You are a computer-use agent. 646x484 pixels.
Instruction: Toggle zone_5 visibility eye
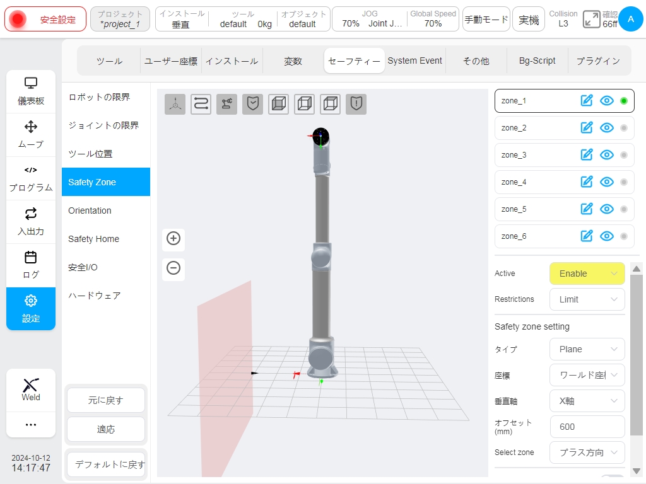607,209
